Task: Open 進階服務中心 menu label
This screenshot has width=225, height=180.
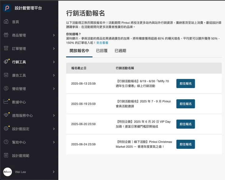Action: (x=22, y=115)
